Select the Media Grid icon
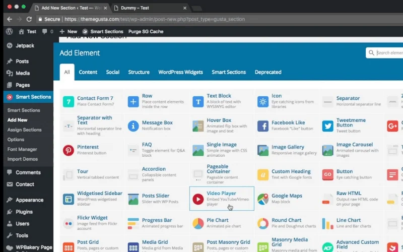403x252 pixels. click(x=133, y=247)
